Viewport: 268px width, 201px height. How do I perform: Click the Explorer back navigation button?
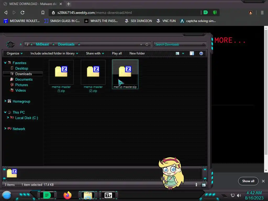point(10,44)
